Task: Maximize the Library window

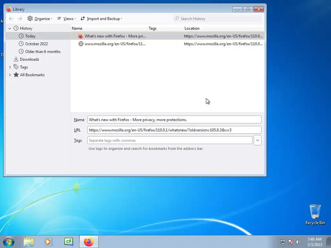Action: (248, 9)
